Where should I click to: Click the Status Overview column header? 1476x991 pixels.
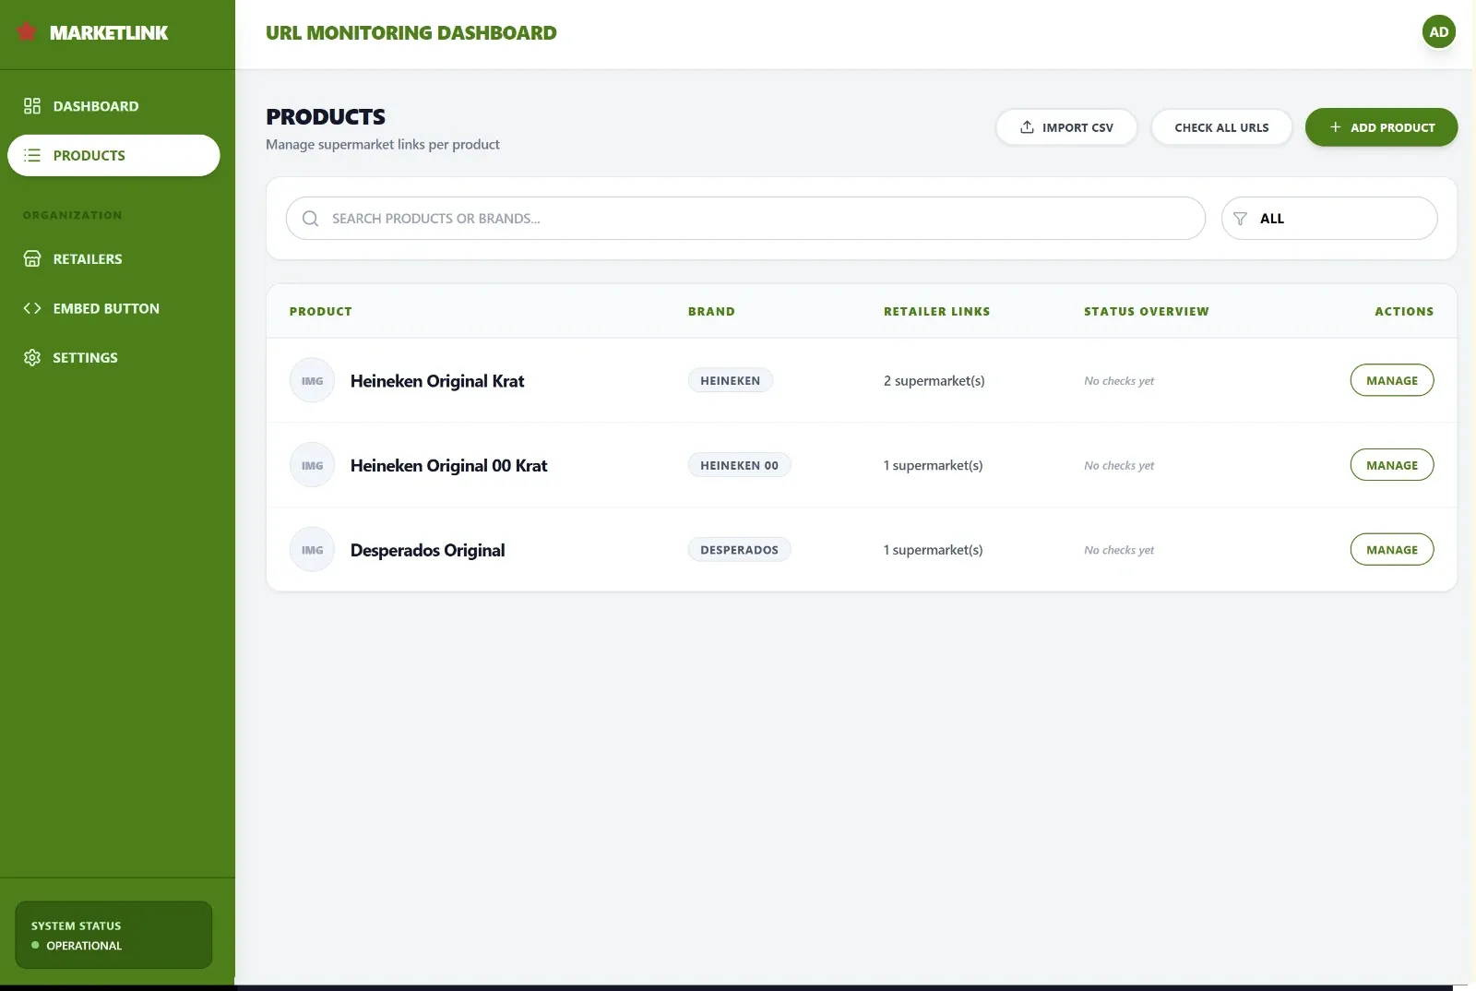pyautogui.click(x=1147, y=312)
